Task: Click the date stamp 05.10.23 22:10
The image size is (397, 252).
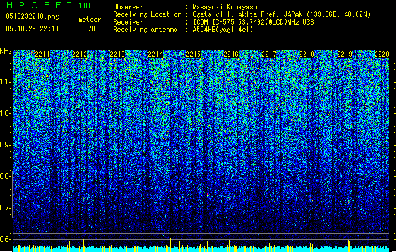Action: pyautogui.click(x=32, y=29)
